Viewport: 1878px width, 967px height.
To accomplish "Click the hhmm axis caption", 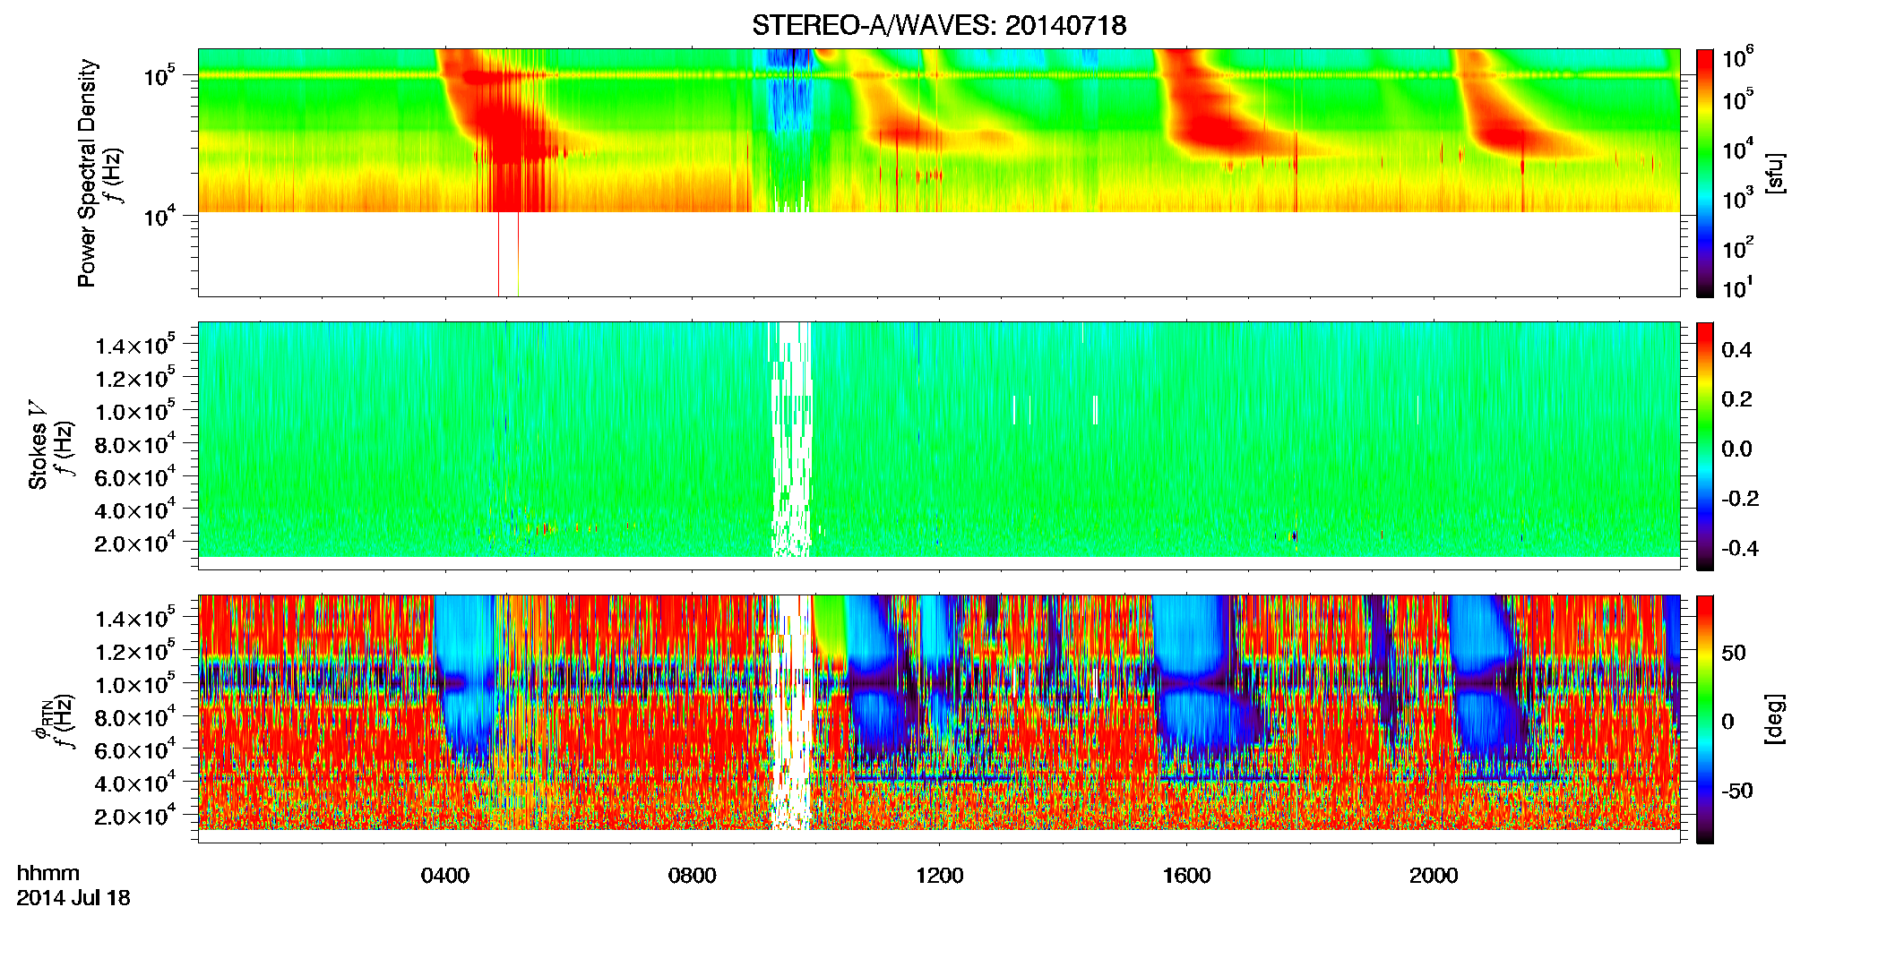I will coord(48,873).
